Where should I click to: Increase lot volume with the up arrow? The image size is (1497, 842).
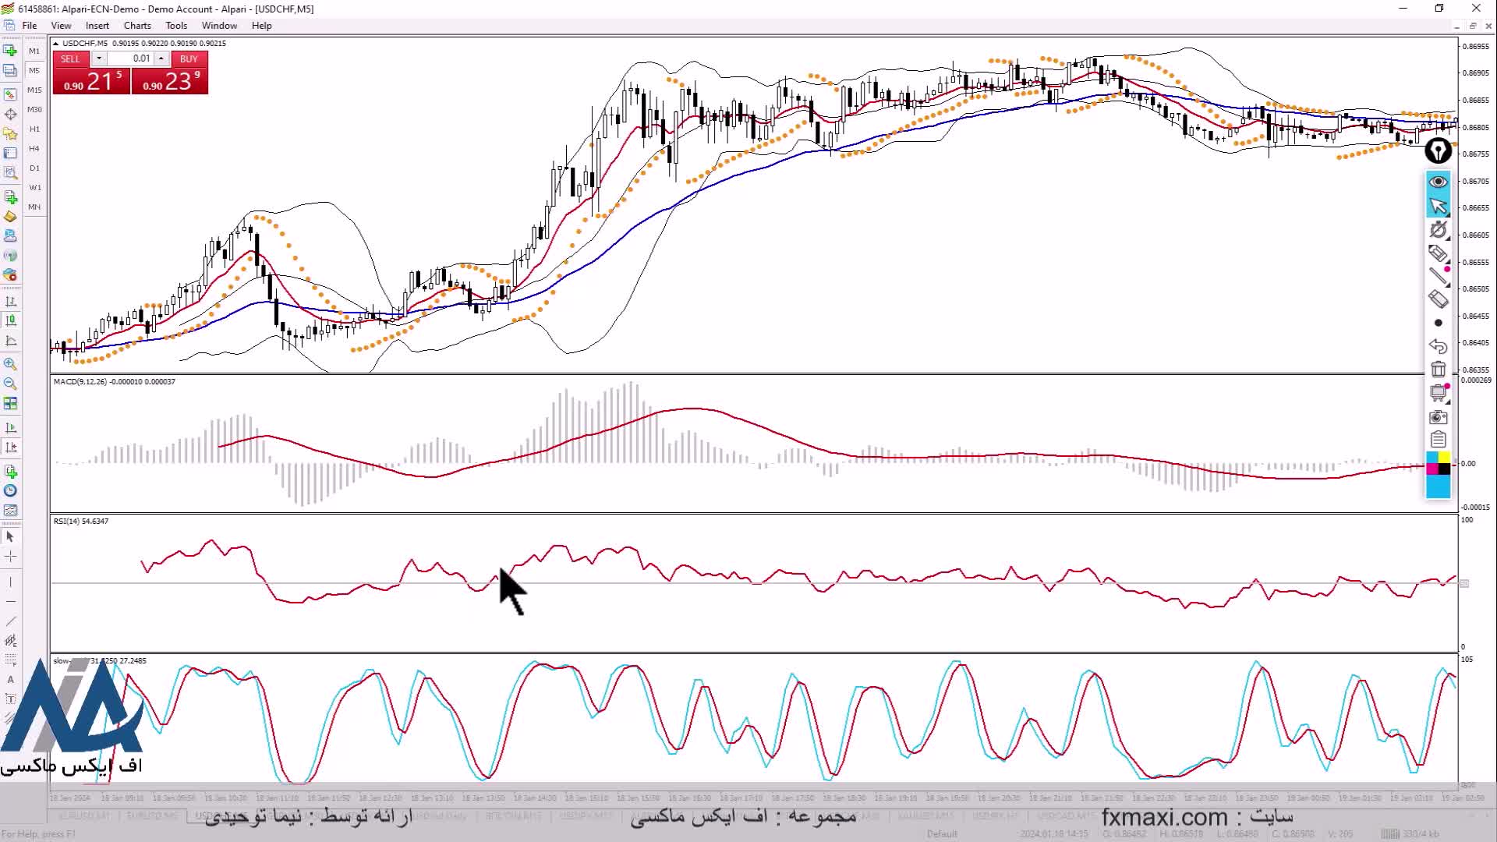click(x=161, y=58)
